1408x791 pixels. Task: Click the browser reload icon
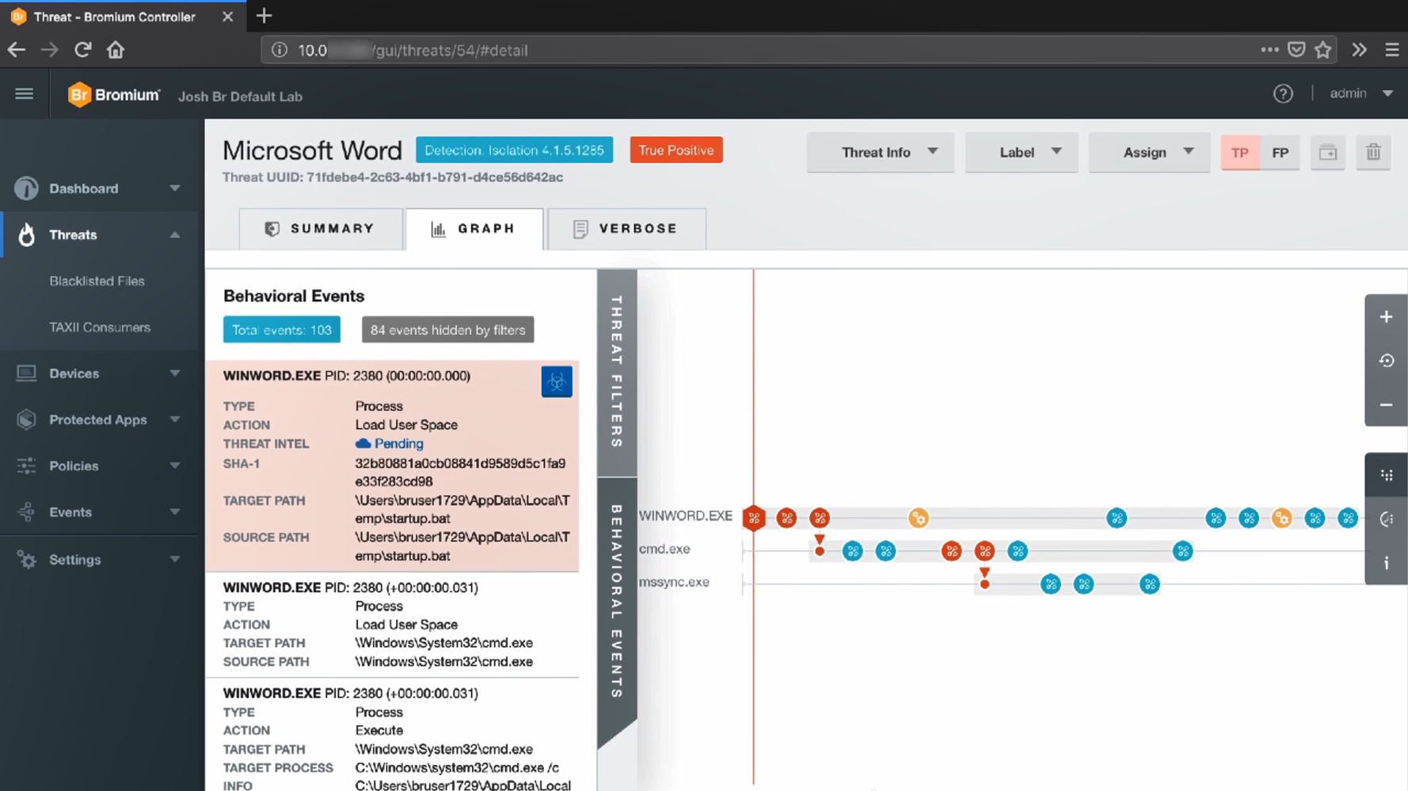[x=82, y=50]
